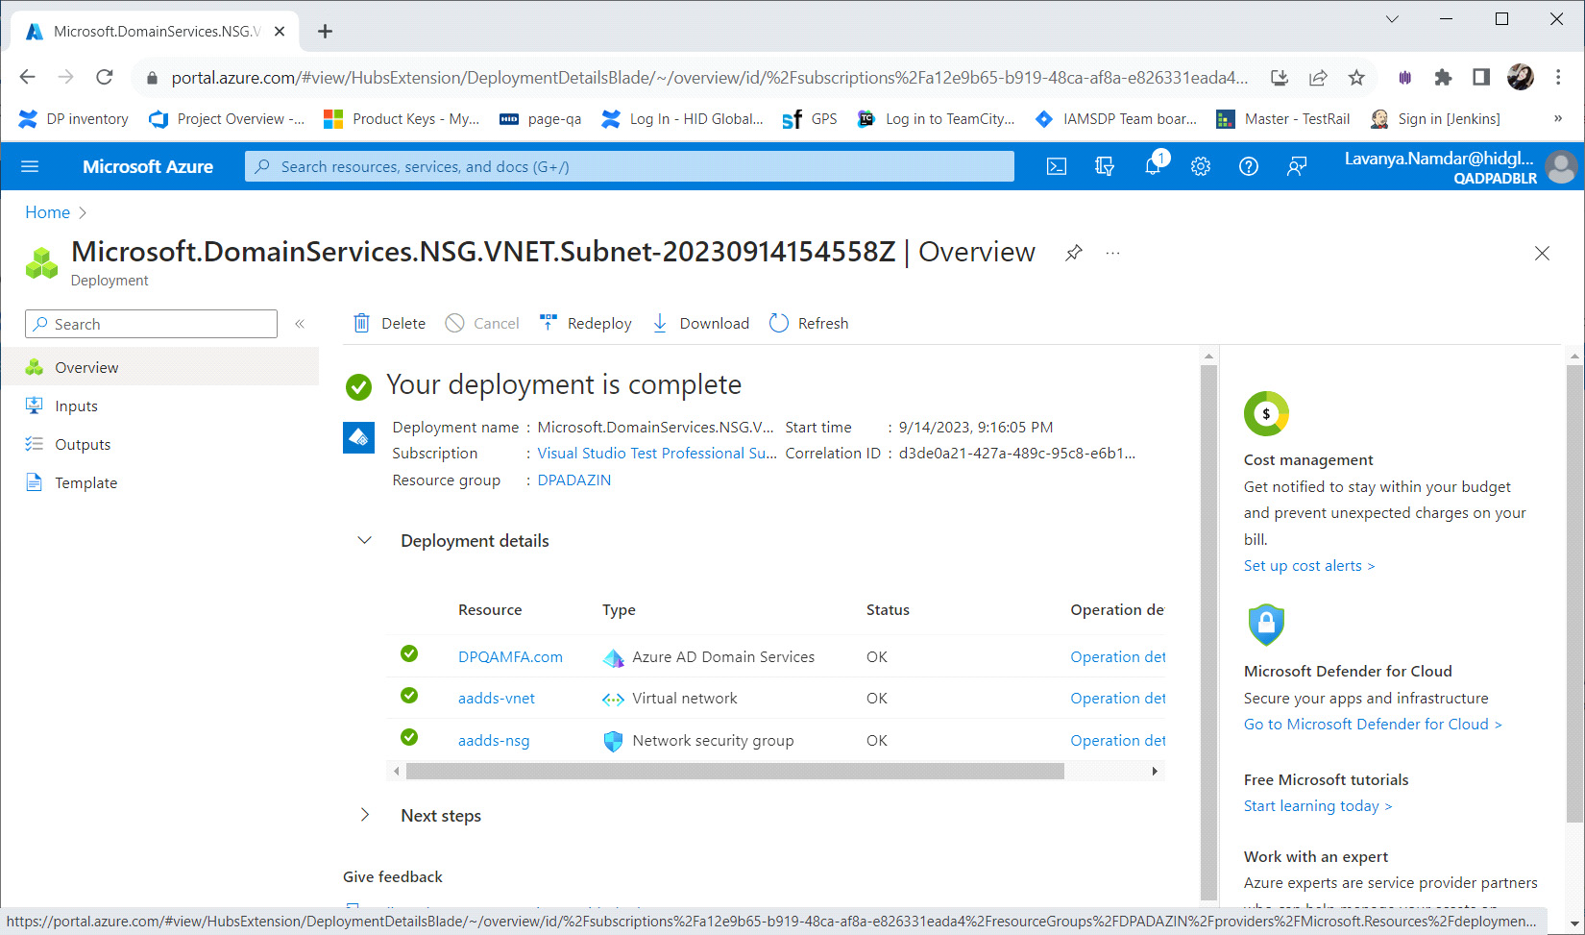Click the Set up cost alerts link
1585x935 pixels.
[x=1308, y=566]
